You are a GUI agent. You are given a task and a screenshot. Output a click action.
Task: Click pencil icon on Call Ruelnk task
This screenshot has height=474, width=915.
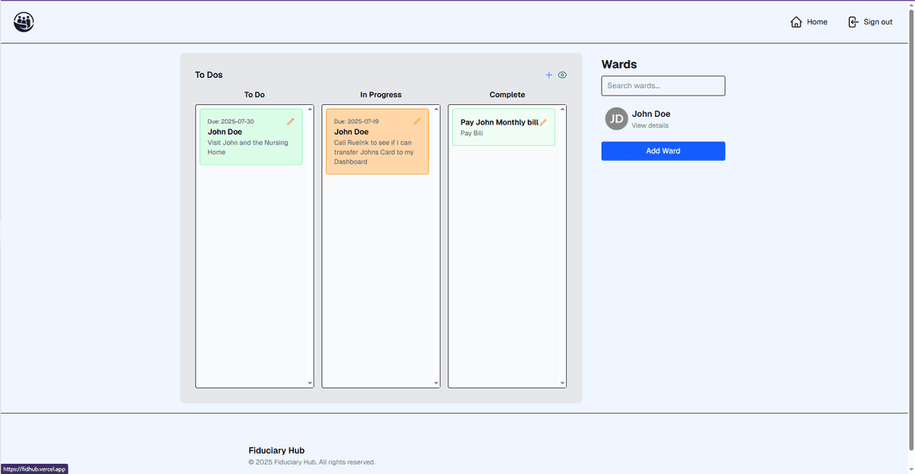pos(417,122)
